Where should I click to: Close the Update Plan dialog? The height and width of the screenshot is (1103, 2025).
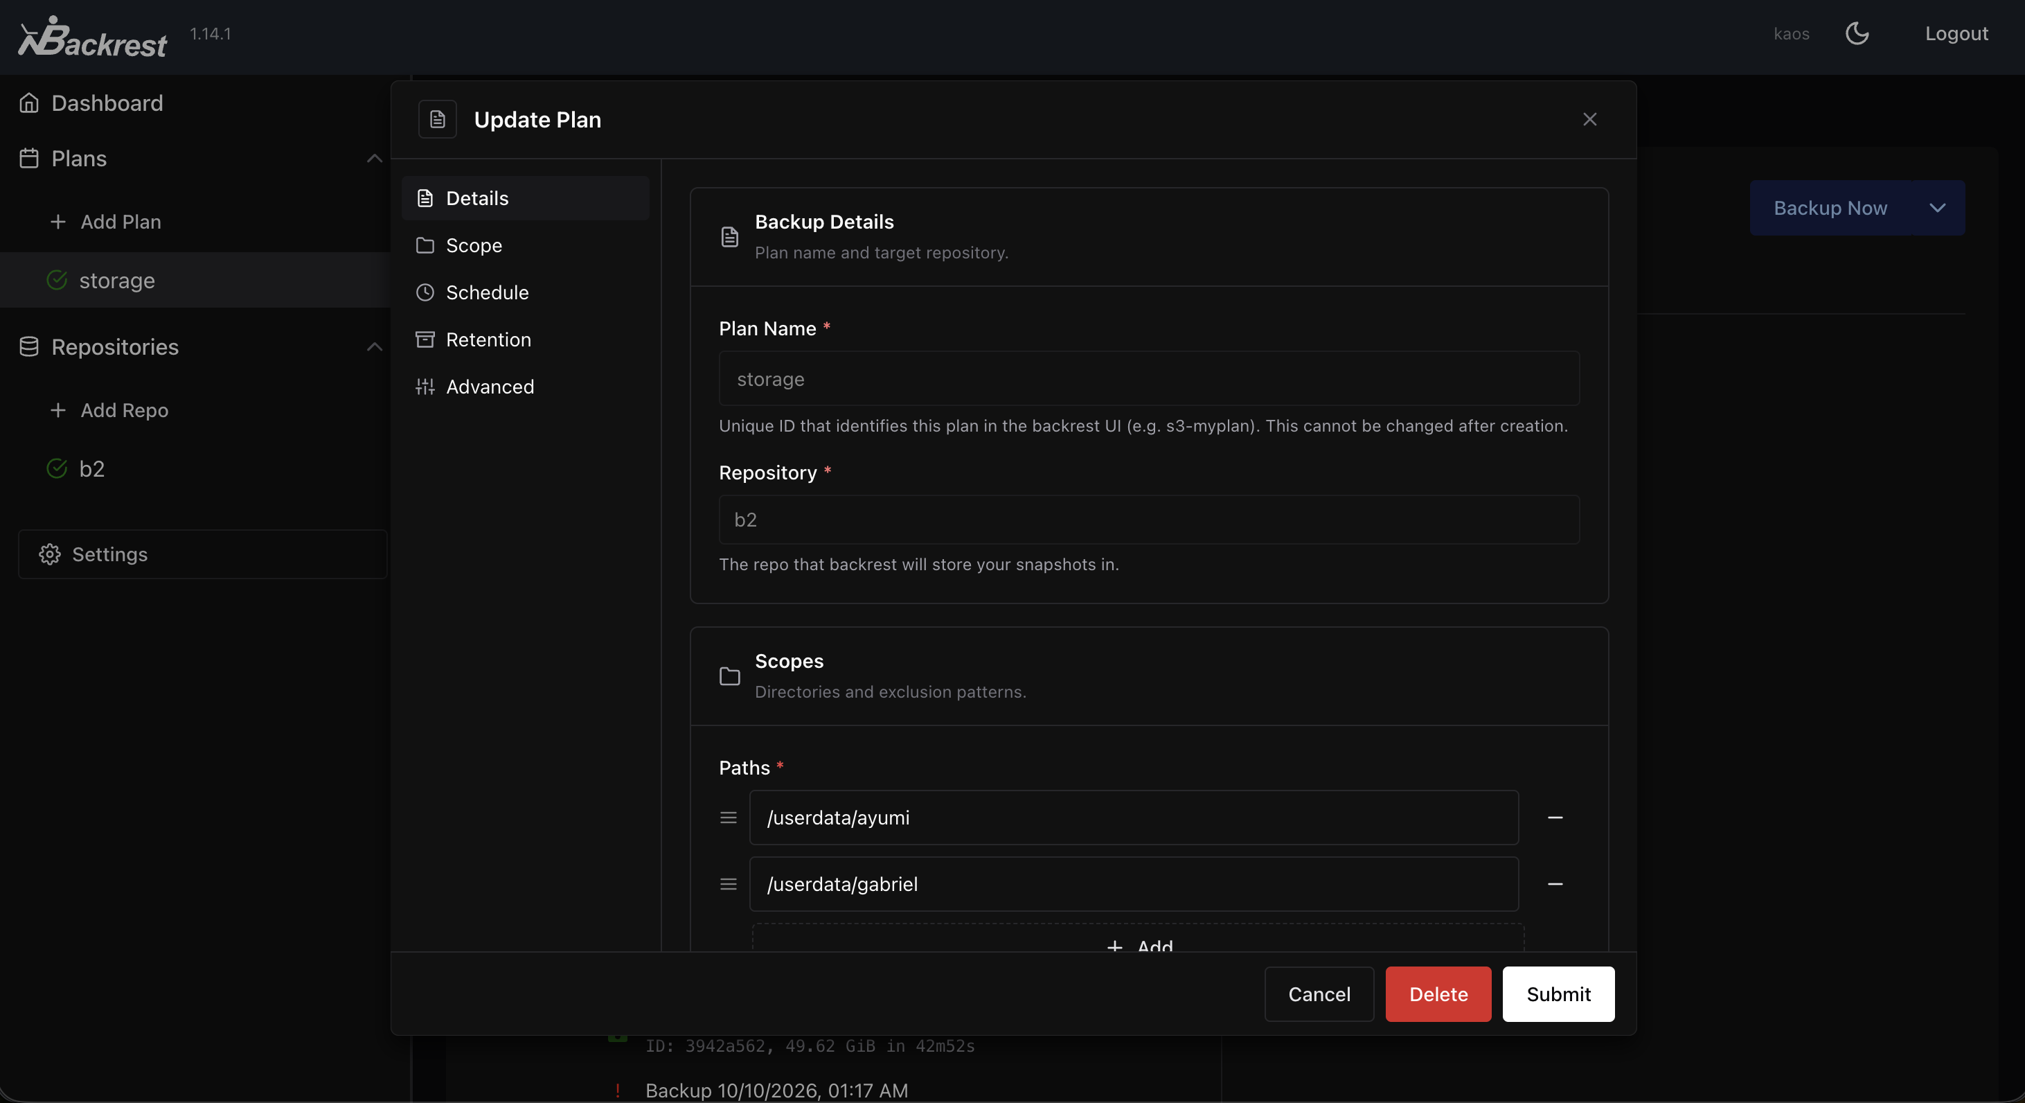click(1589, 119)
